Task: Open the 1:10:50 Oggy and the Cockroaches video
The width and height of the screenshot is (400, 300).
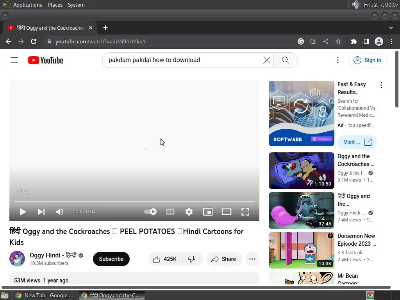Action: pos(301,171)
